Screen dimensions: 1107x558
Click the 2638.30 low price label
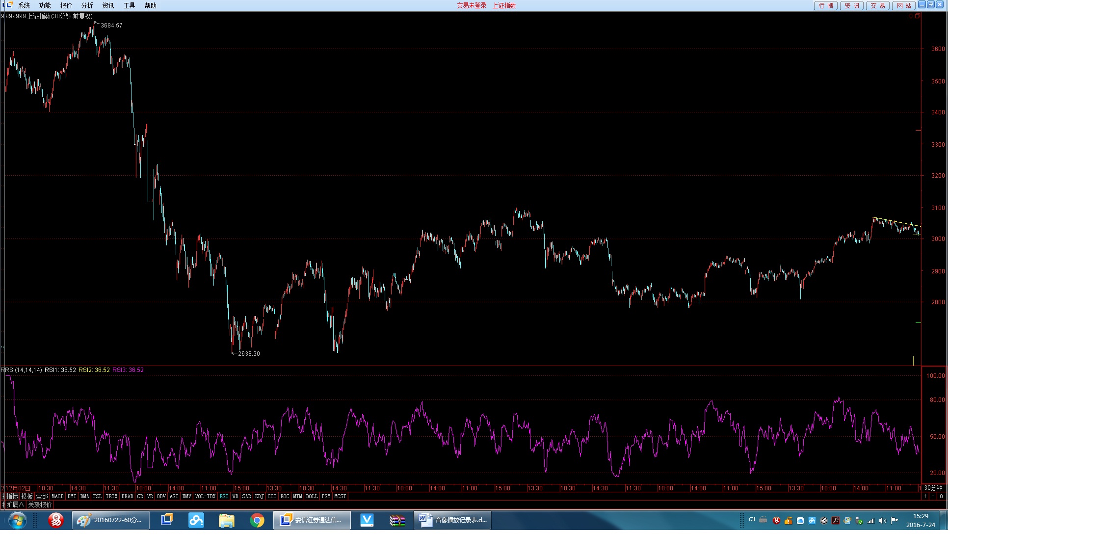point(249,353)
